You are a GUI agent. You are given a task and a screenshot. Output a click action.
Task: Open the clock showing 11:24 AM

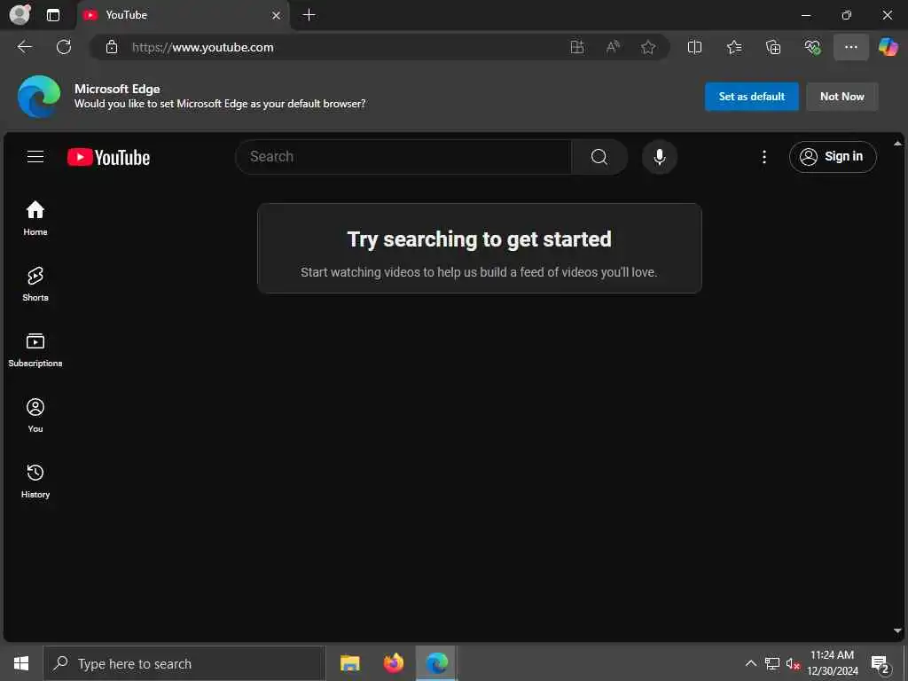832,663
